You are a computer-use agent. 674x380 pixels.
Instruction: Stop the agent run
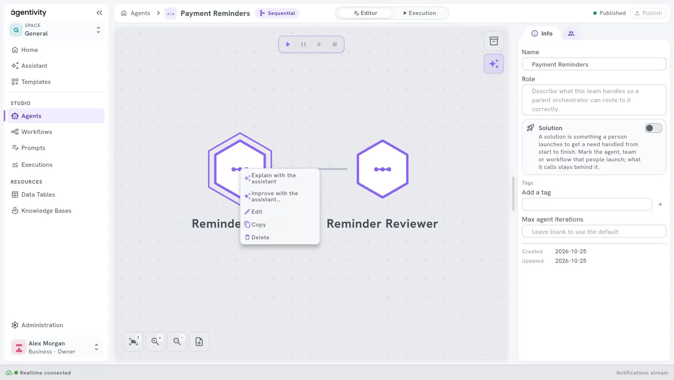(335, 44)
